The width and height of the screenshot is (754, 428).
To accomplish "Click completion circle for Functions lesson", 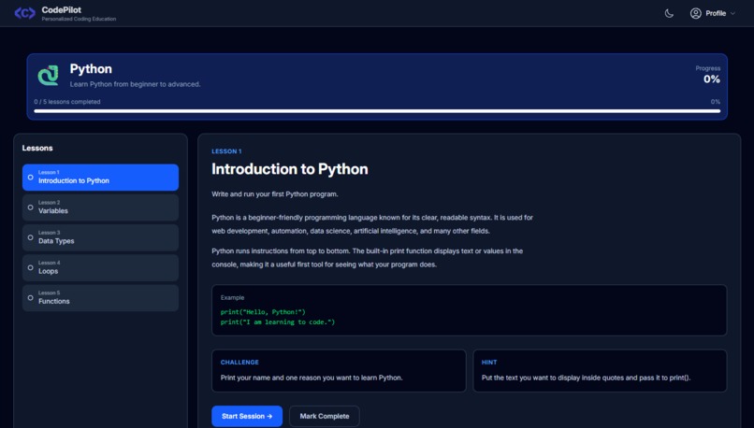I will click(30, 298).
